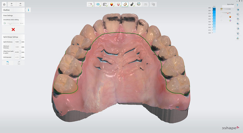Open the order form workflow step
This screenshot has height=133, width=243.
[x=90, y=5]
